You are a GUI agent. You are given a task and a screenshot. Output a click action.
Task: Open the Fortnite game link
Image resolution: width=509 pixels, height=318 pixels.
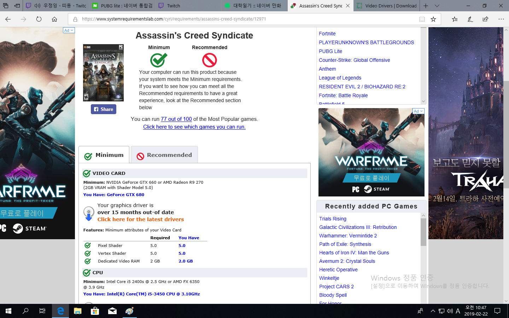pyautogui.click(x=327, y=34)
